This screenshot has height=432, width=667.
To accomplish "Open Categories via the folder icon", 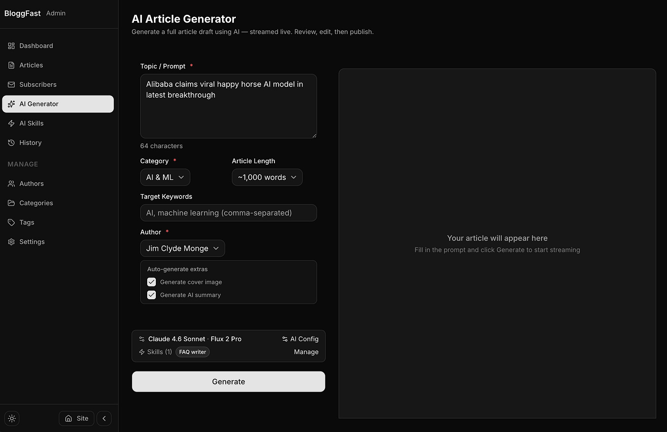I will (x=10, y=203).
